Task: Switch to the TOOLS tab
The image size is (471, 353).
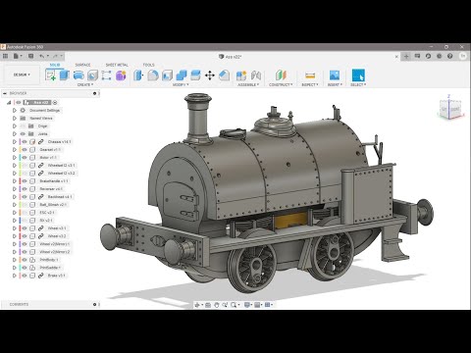Action: tap(148, 65)
